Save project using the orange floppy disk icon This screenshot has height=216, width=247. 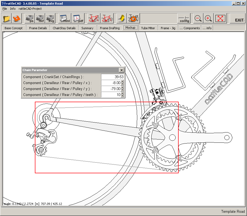16,18
